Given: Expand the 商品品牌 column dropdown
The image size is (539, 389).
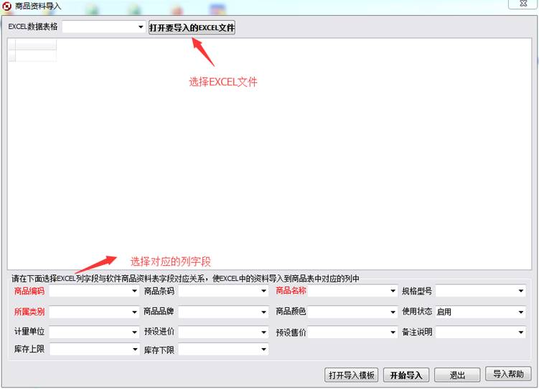Looking at the screenshot, I should coord(263,312).
